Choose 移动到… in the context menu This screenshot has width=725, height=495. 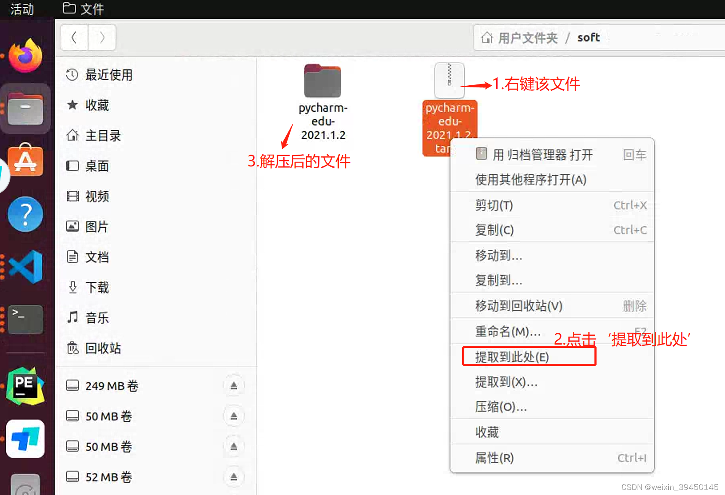(x=552, y=255)
